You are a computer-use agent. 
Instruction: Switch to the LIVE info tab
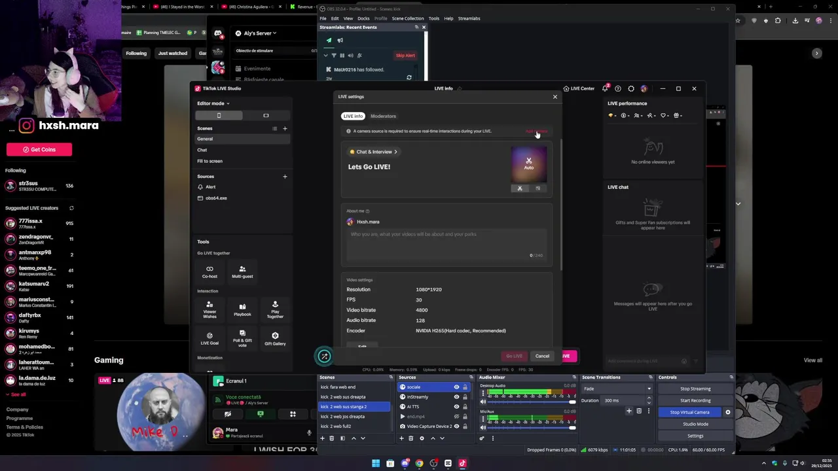353,116
